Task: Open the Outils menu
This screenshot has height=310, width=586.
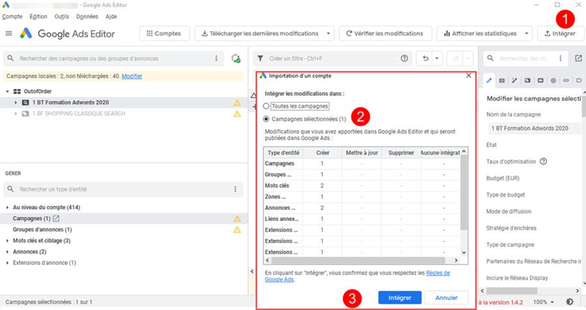Action: 62,16
